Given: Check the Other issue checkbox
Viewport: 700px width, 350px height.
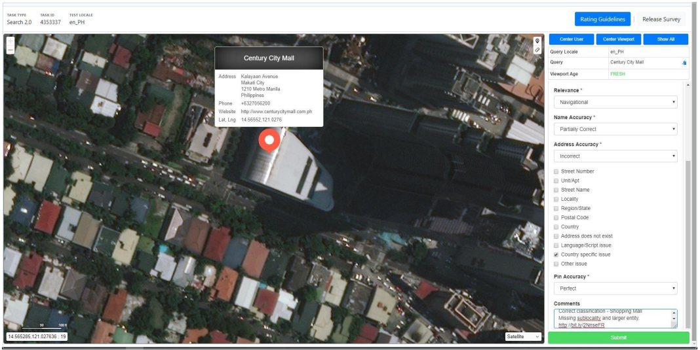Looking at the screenshot, I should pyautogui.click(x=556, y=264).
